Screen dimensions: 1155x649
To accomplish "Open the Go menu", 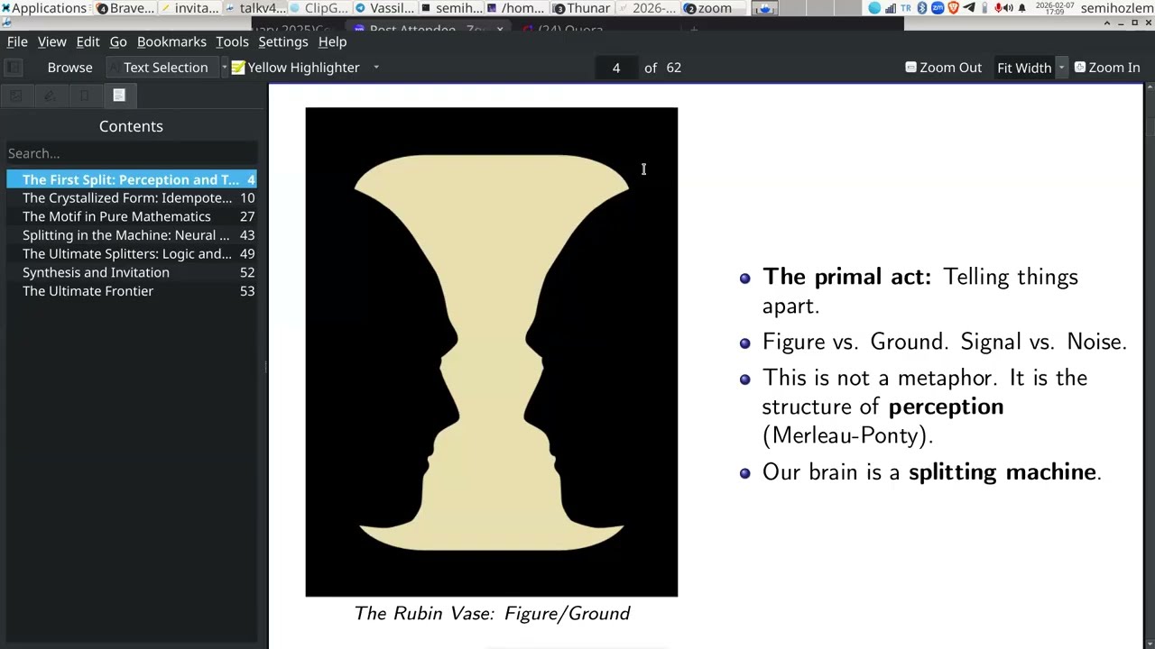I will (118, 41).
